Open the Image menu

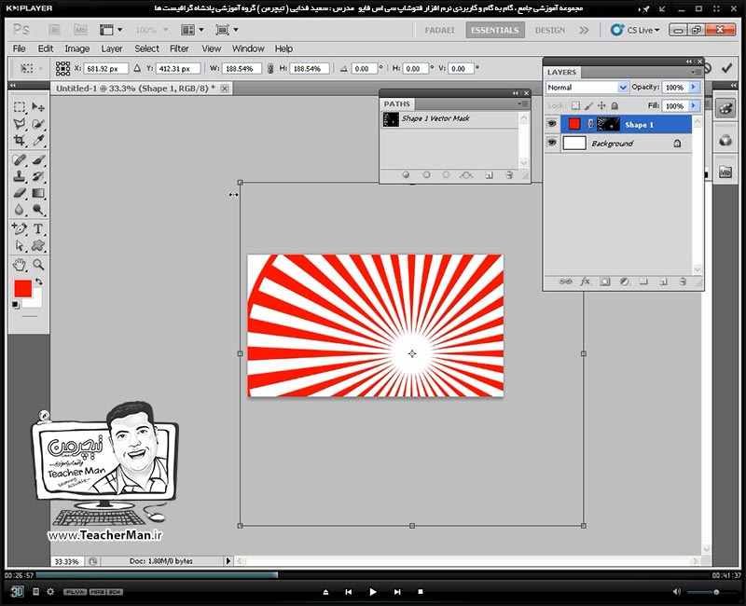click(77, 48)
